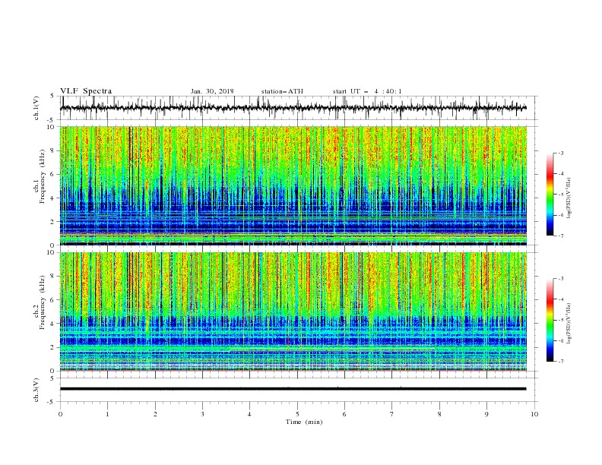Image resolution: width=602 pixels, height=465 pixels.
Task: Select the "start UT = 4 :40: 1" text
Action: (367, 91)
